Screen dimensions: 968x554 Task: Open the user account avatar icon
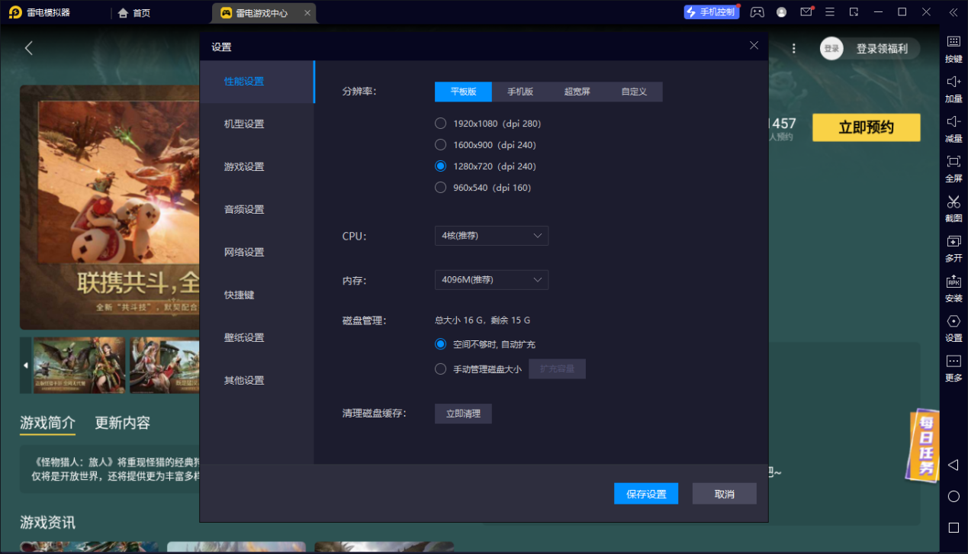782,12
